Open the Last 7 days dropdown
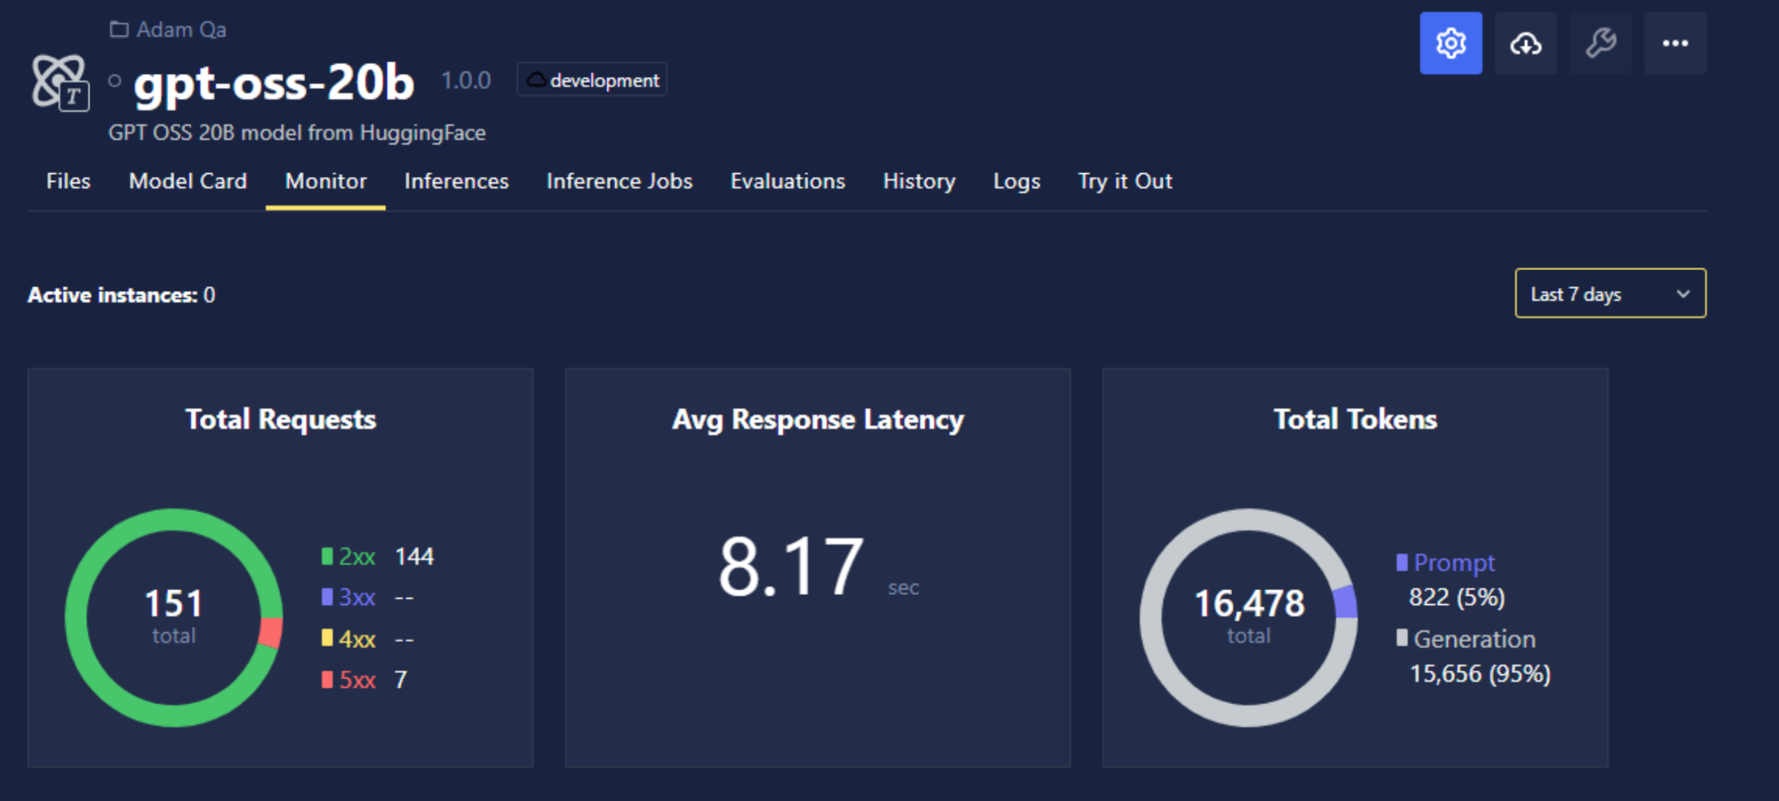1779x801 pixels. point(1610,294)
